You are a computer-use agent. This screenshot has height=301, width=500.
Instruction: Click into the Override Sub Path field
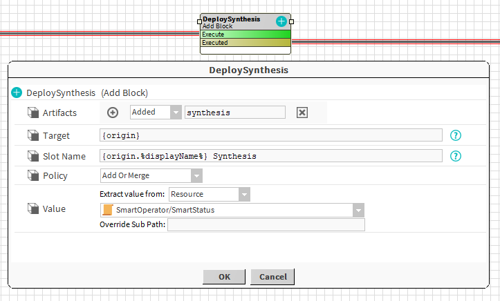[x=266, y=225]
